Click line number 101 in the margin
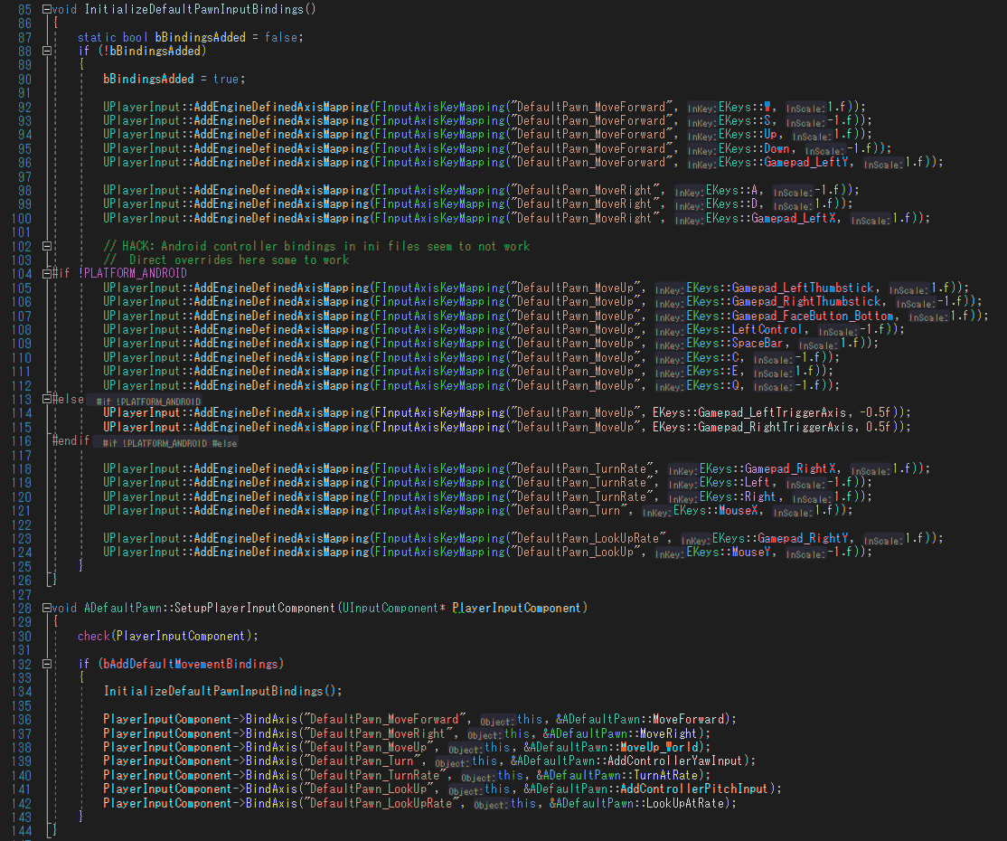 pos(21,232)
